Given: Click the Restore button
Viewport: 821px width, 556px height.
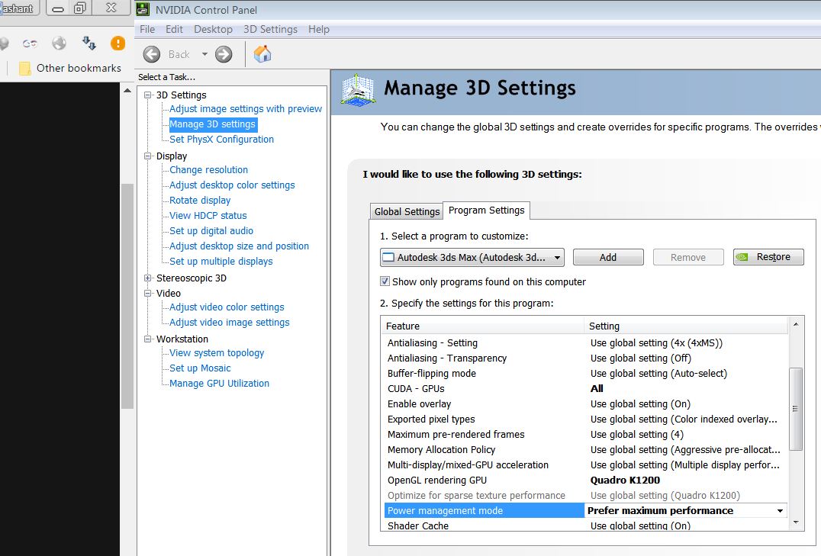Looking at the screenshot, I should [x=768, y=257].
